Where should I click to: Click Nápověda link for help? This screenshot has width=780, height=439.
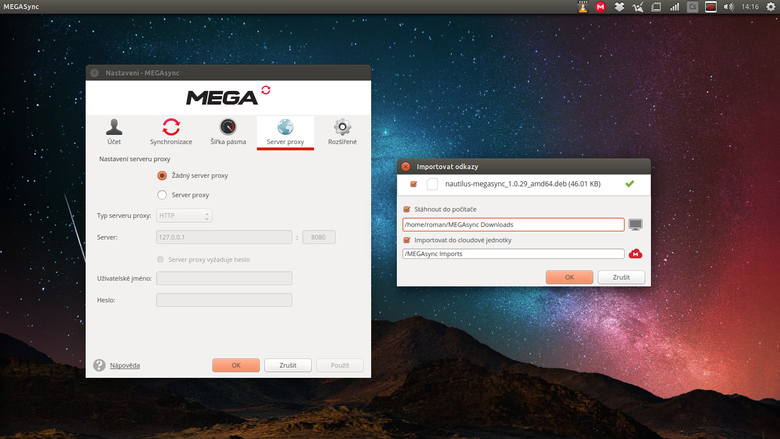coord(124,365)
